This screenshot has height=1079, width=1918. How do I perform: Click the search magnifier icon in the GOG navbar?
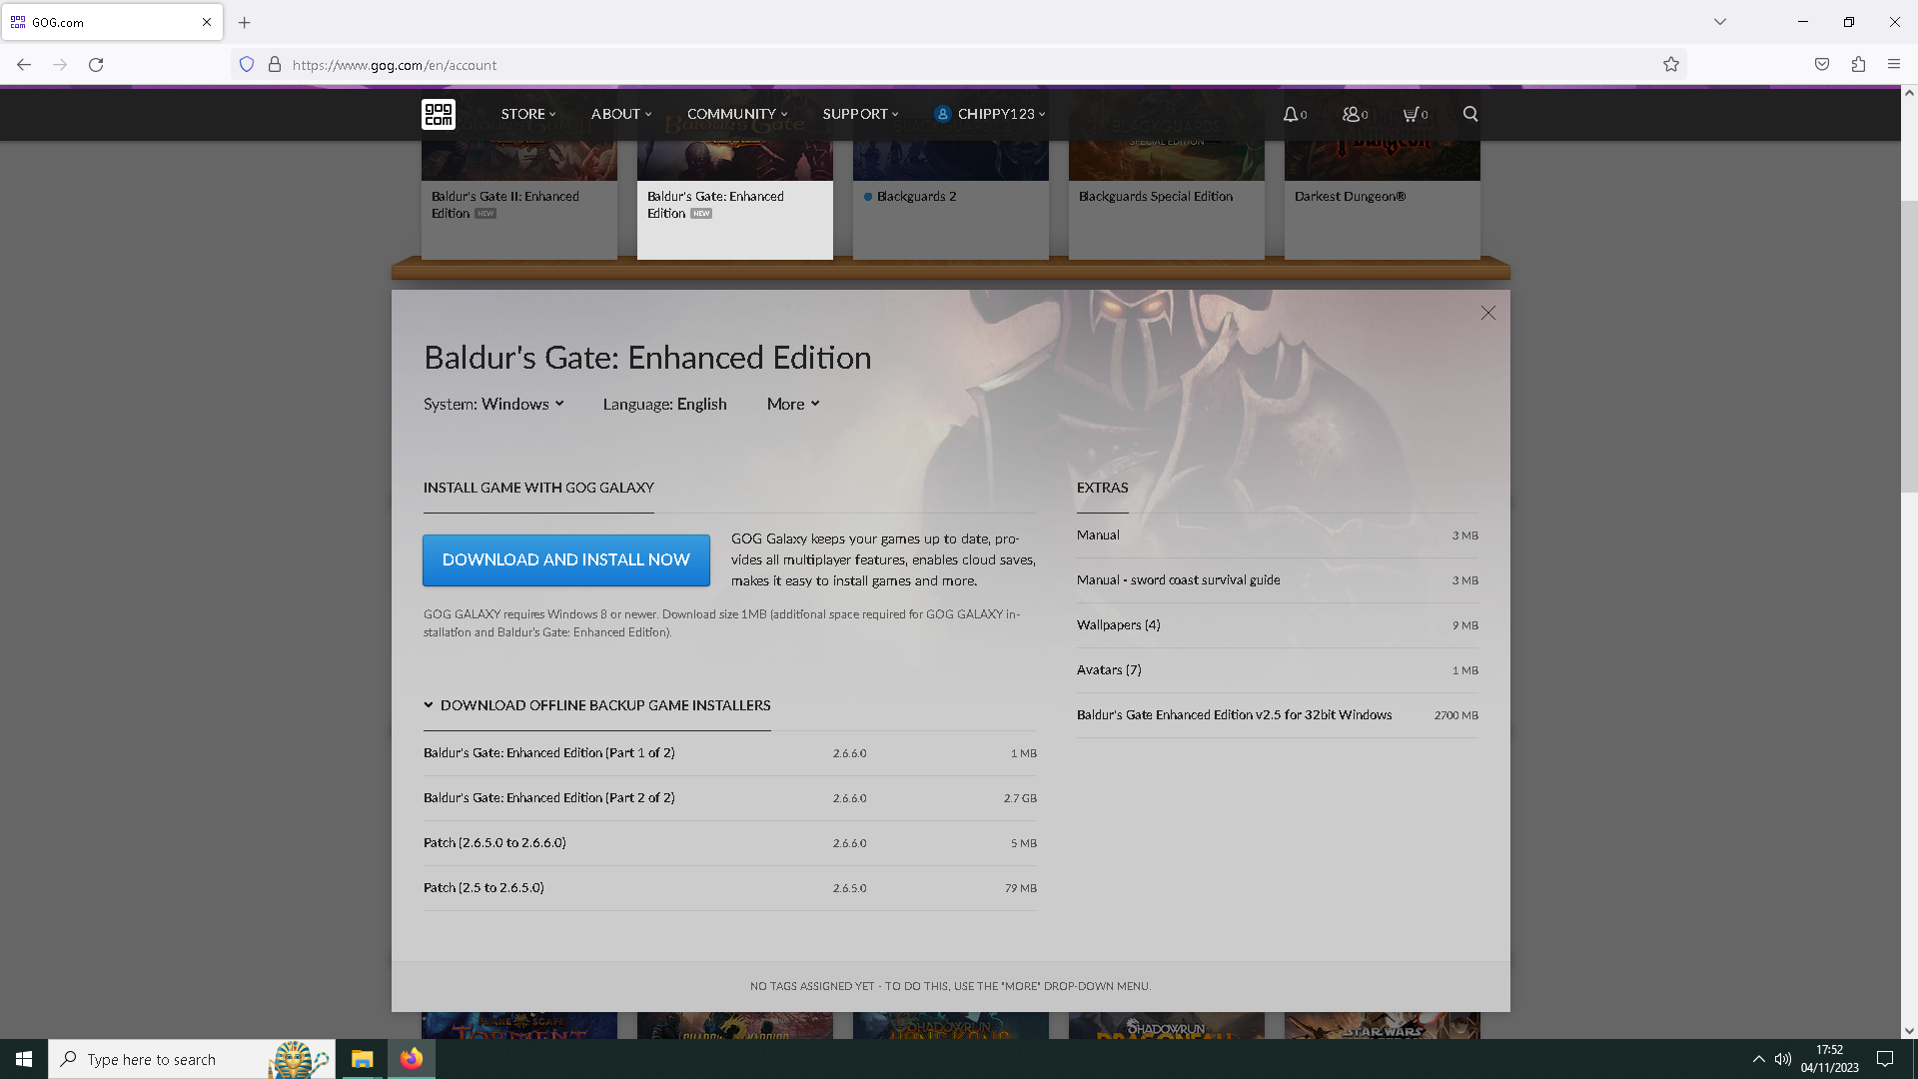(x=1470, y=114)
